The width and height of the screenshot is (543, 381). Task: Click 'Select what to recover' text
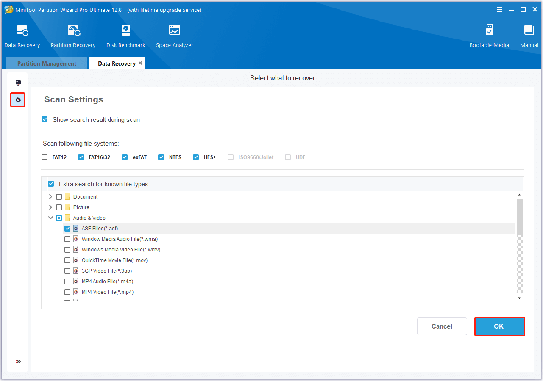pyautogui.click(x=282, y=78)
